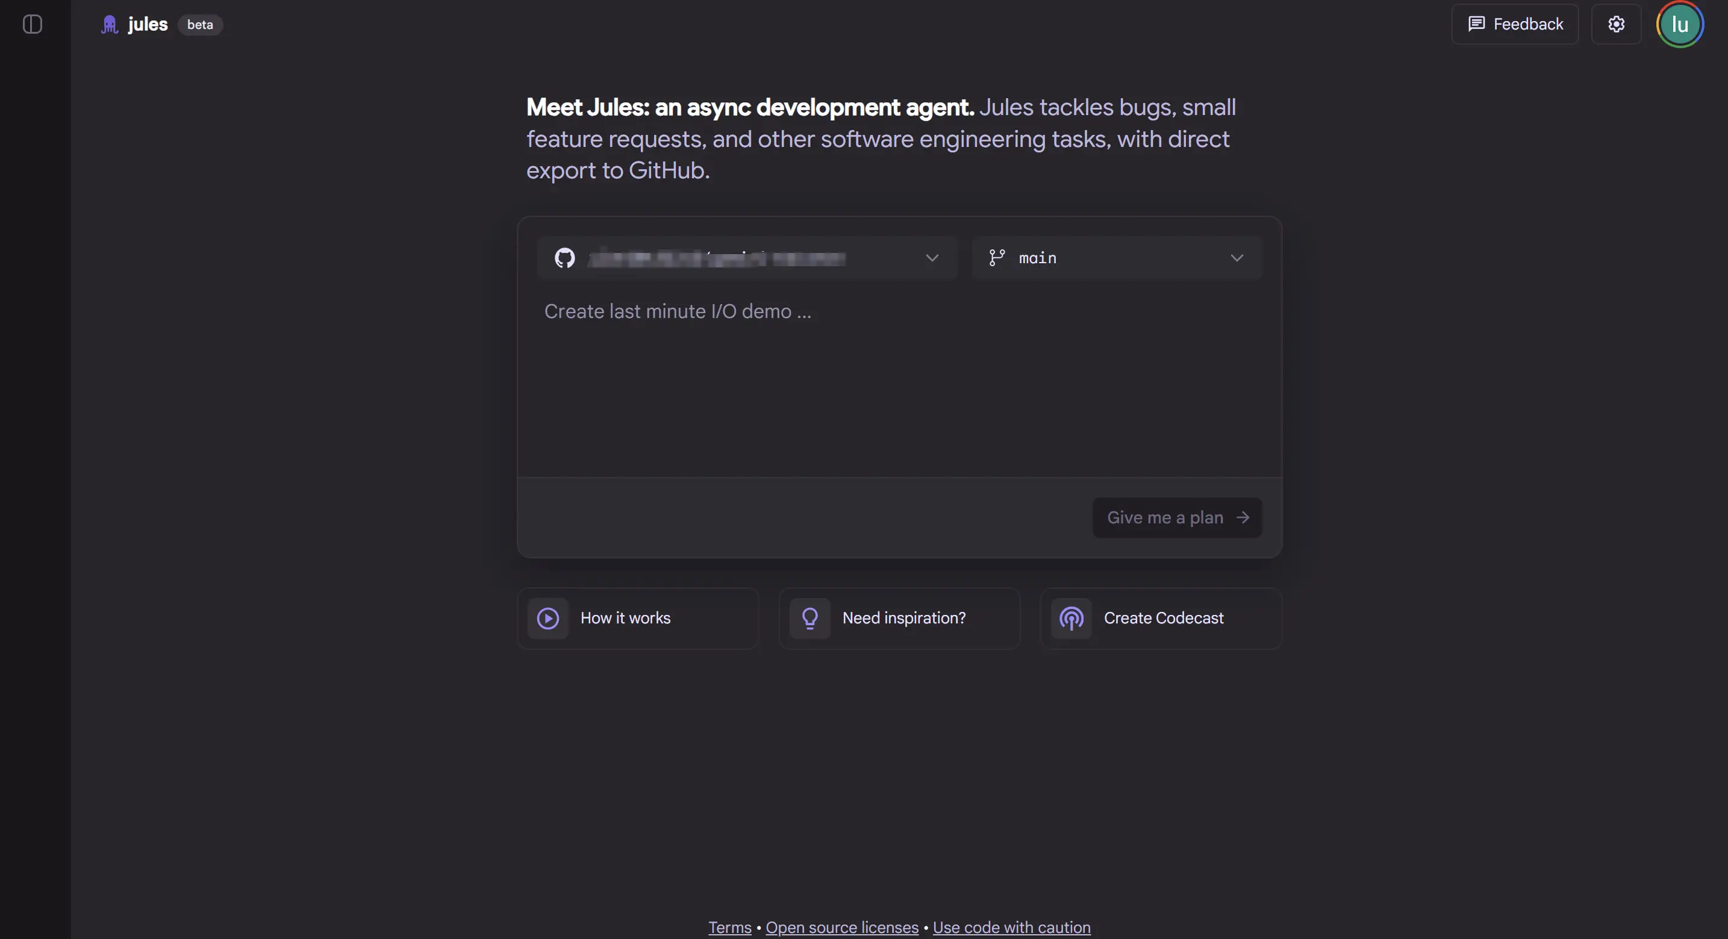Expand the main branch dropdown
This screenshot has height=939, width=1728.
point(1117,258)
